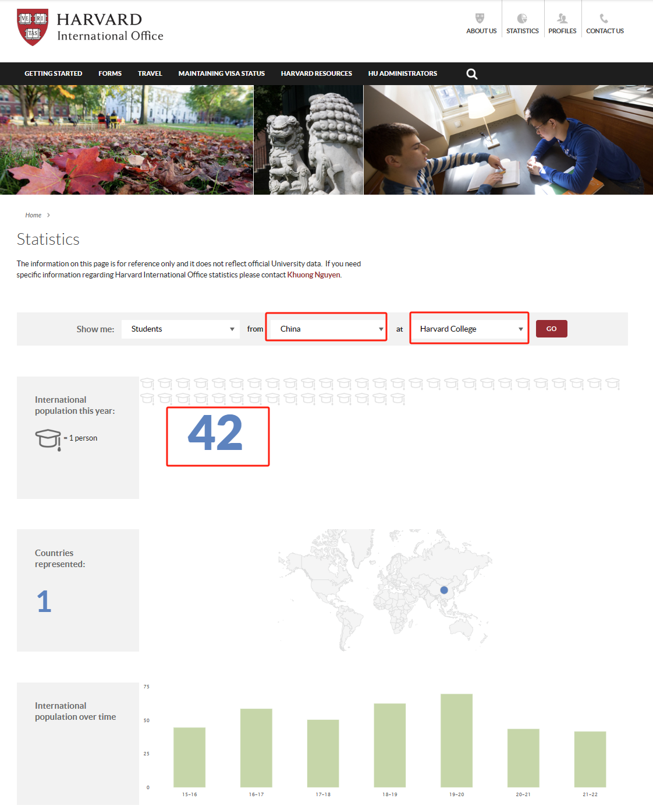Click the students studying banner photo
This screenshot has width=653, height=809.
point(508,140)
